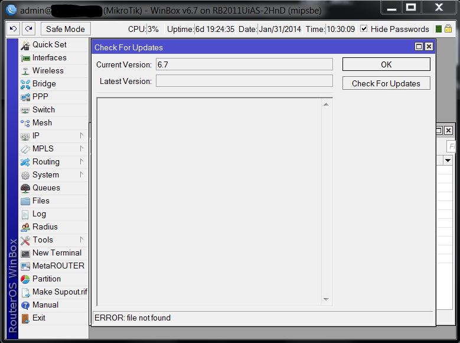
Task: Toggle Safe Mode button
Action: pos(66,29)
